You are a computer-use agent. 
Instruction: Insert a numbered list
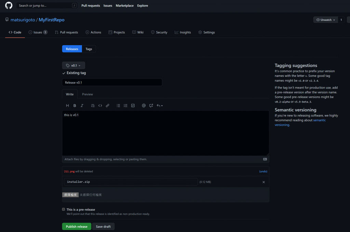pyautogui.click(x=126, y=106)
